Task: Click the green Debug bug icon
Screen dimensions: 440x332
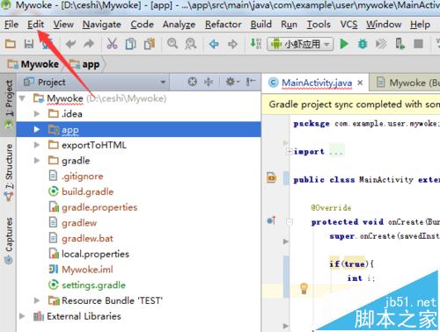Action: tap(363, 44)
